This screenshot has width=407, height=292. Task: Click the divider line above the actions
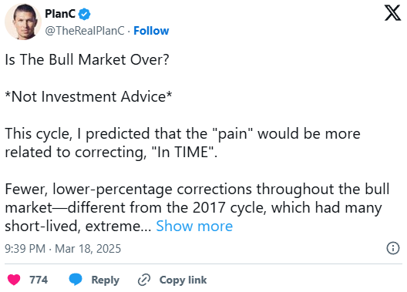pyautogui.click(x=203, y=264)
